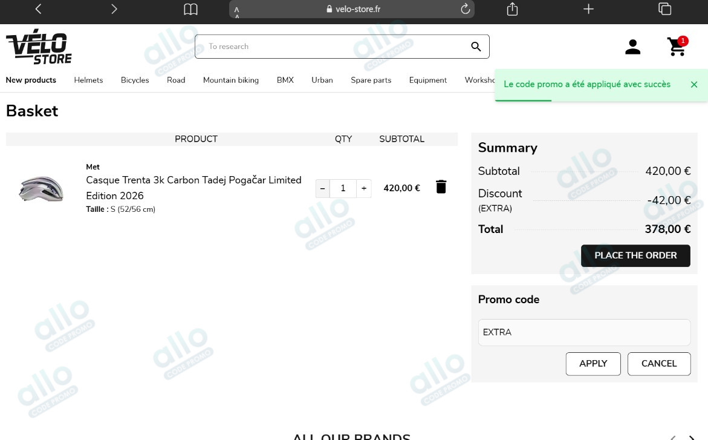
Task: Share the page via Safari share icon
Action: pyautogui.click(x=512, y=9)
